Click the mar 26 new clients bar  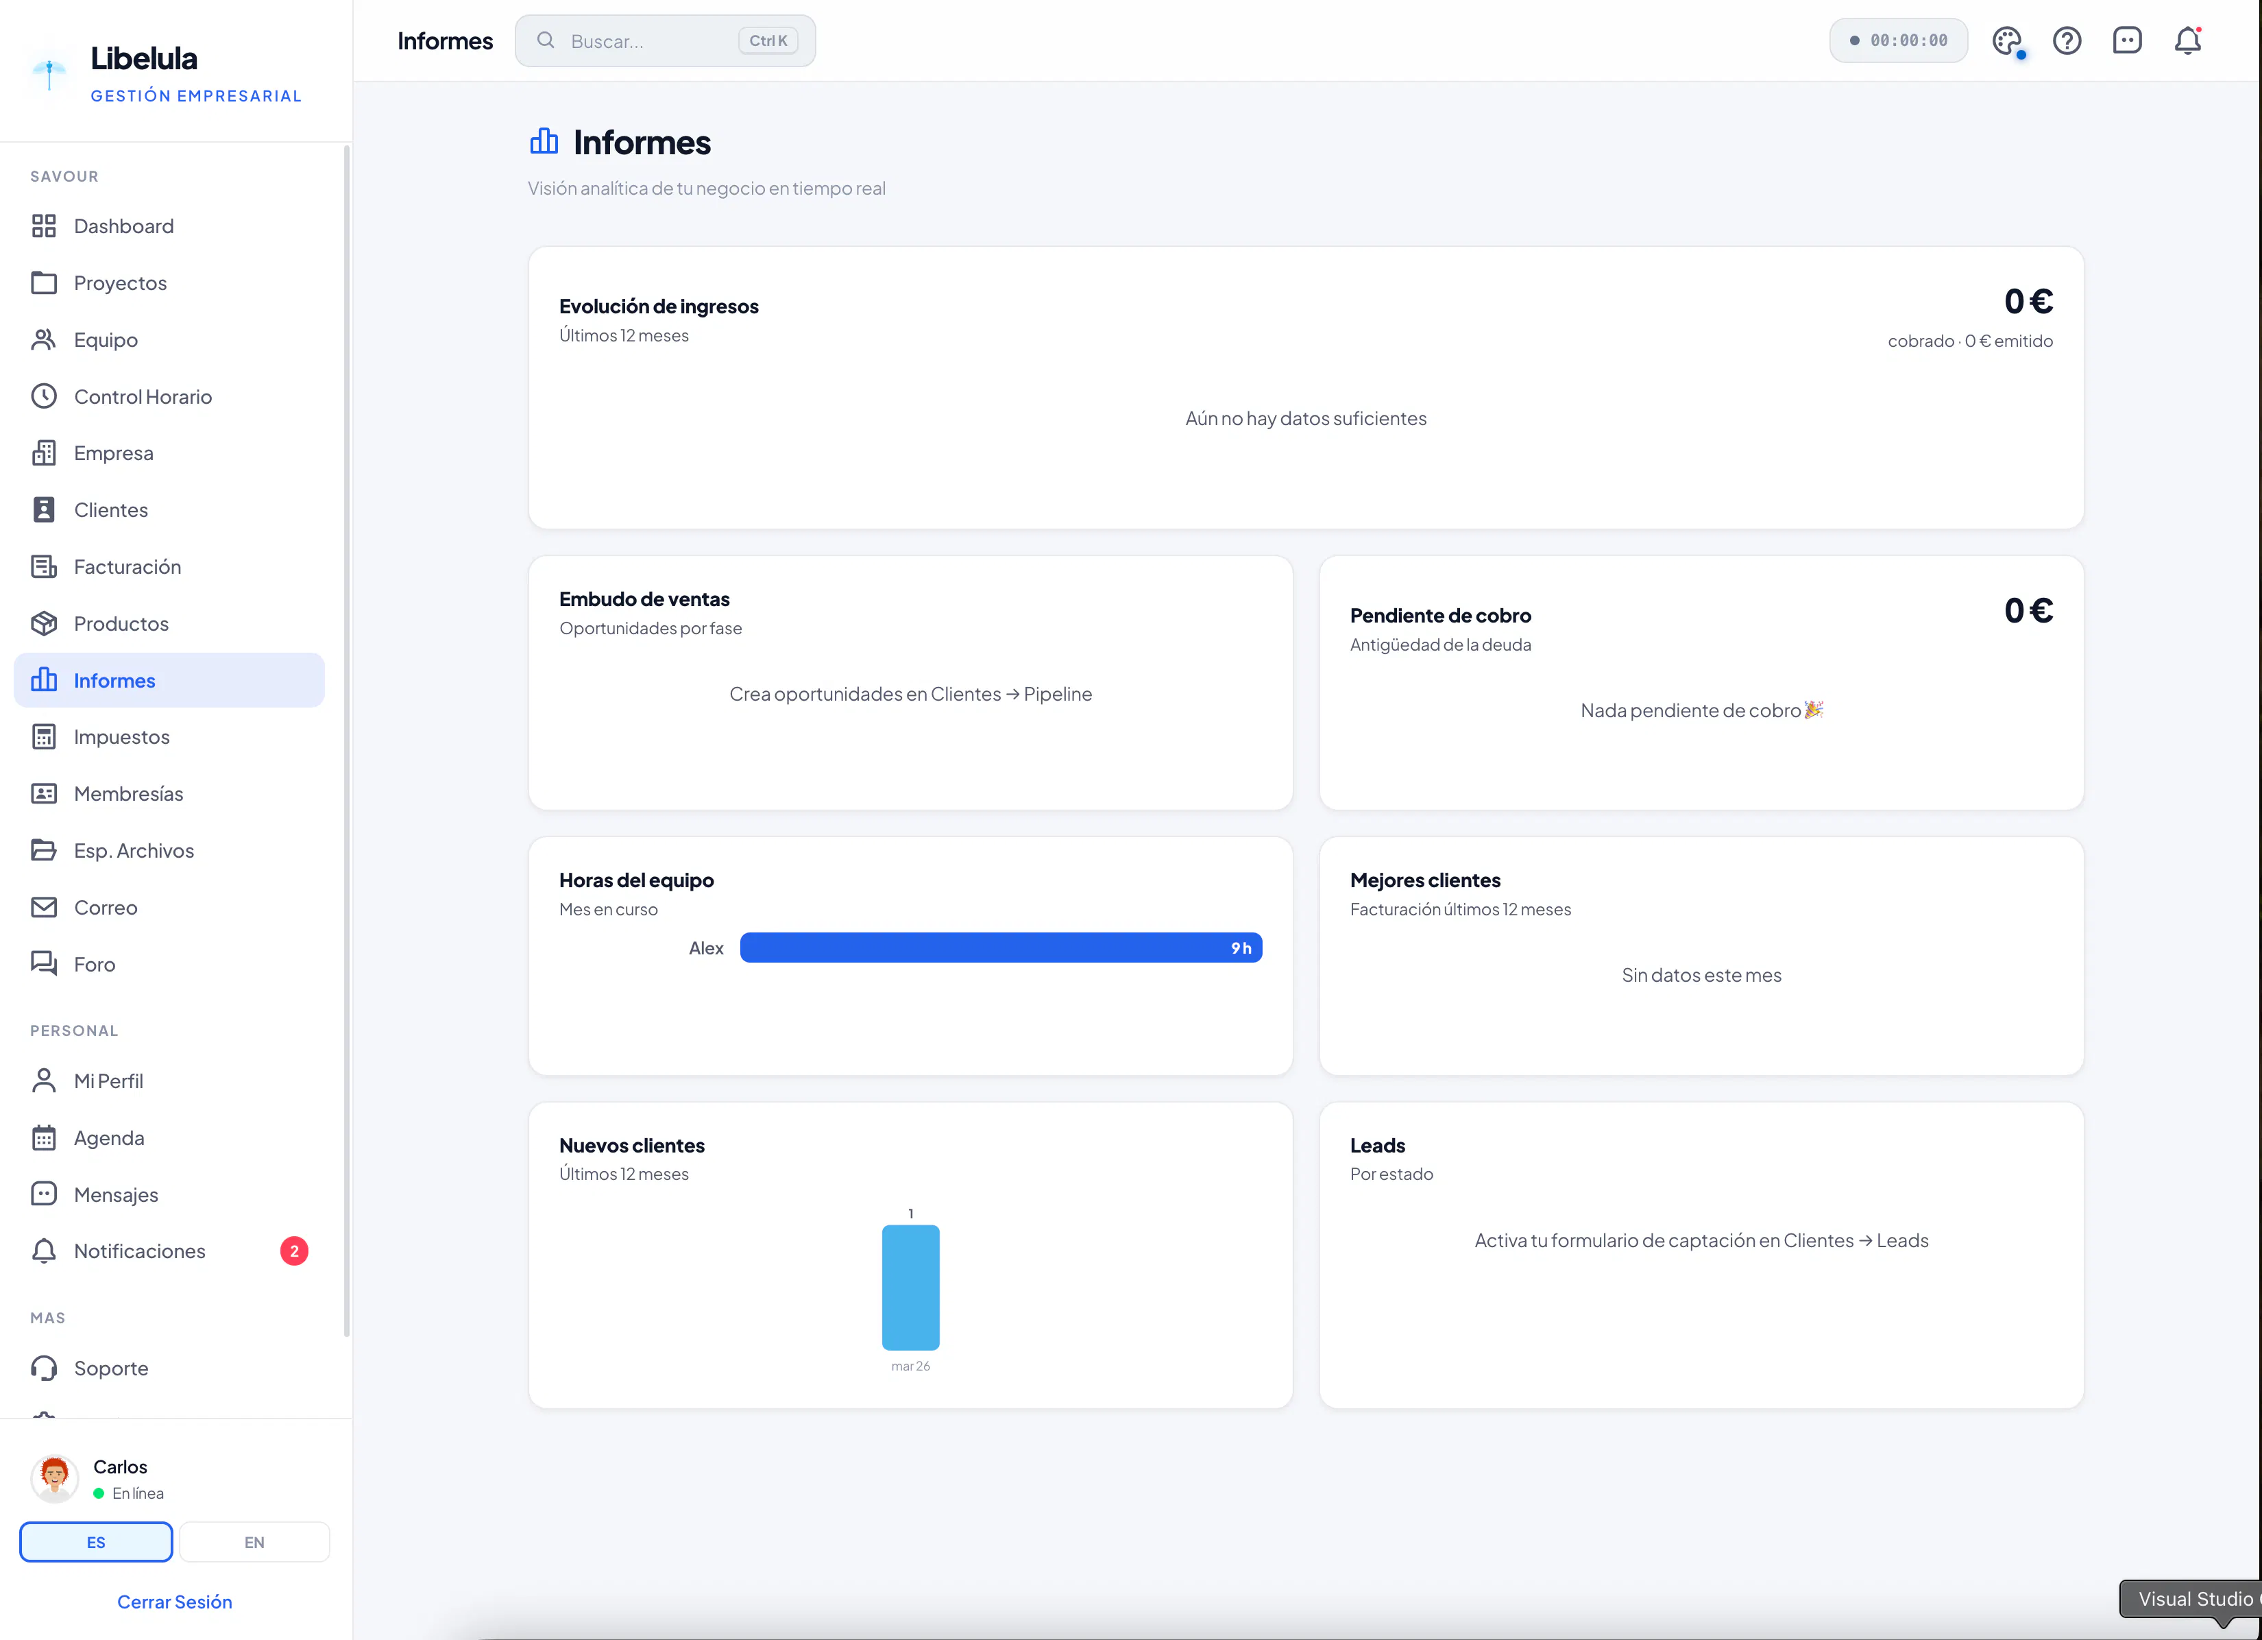click(910, 1287)
